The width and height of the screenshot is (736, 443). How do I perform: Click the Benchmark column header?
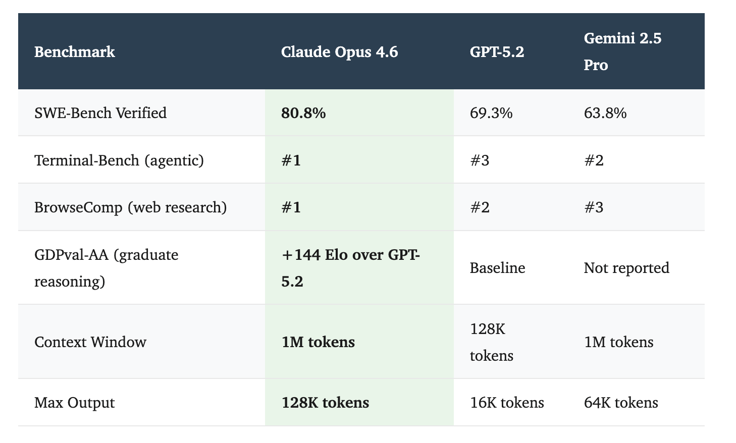coord(75,51)
